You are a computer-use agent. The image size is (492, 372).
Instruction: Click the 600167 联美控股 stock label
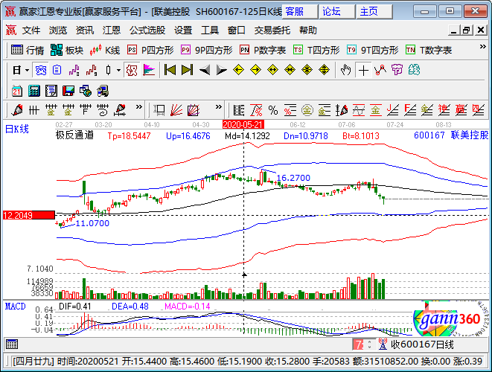(x=451, y=135)
